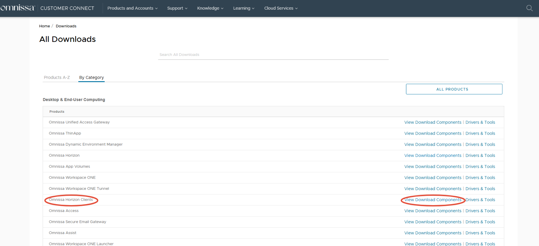The image size is (539, 246).
Task: Expand the Learning menu
Action: [244, 8]
